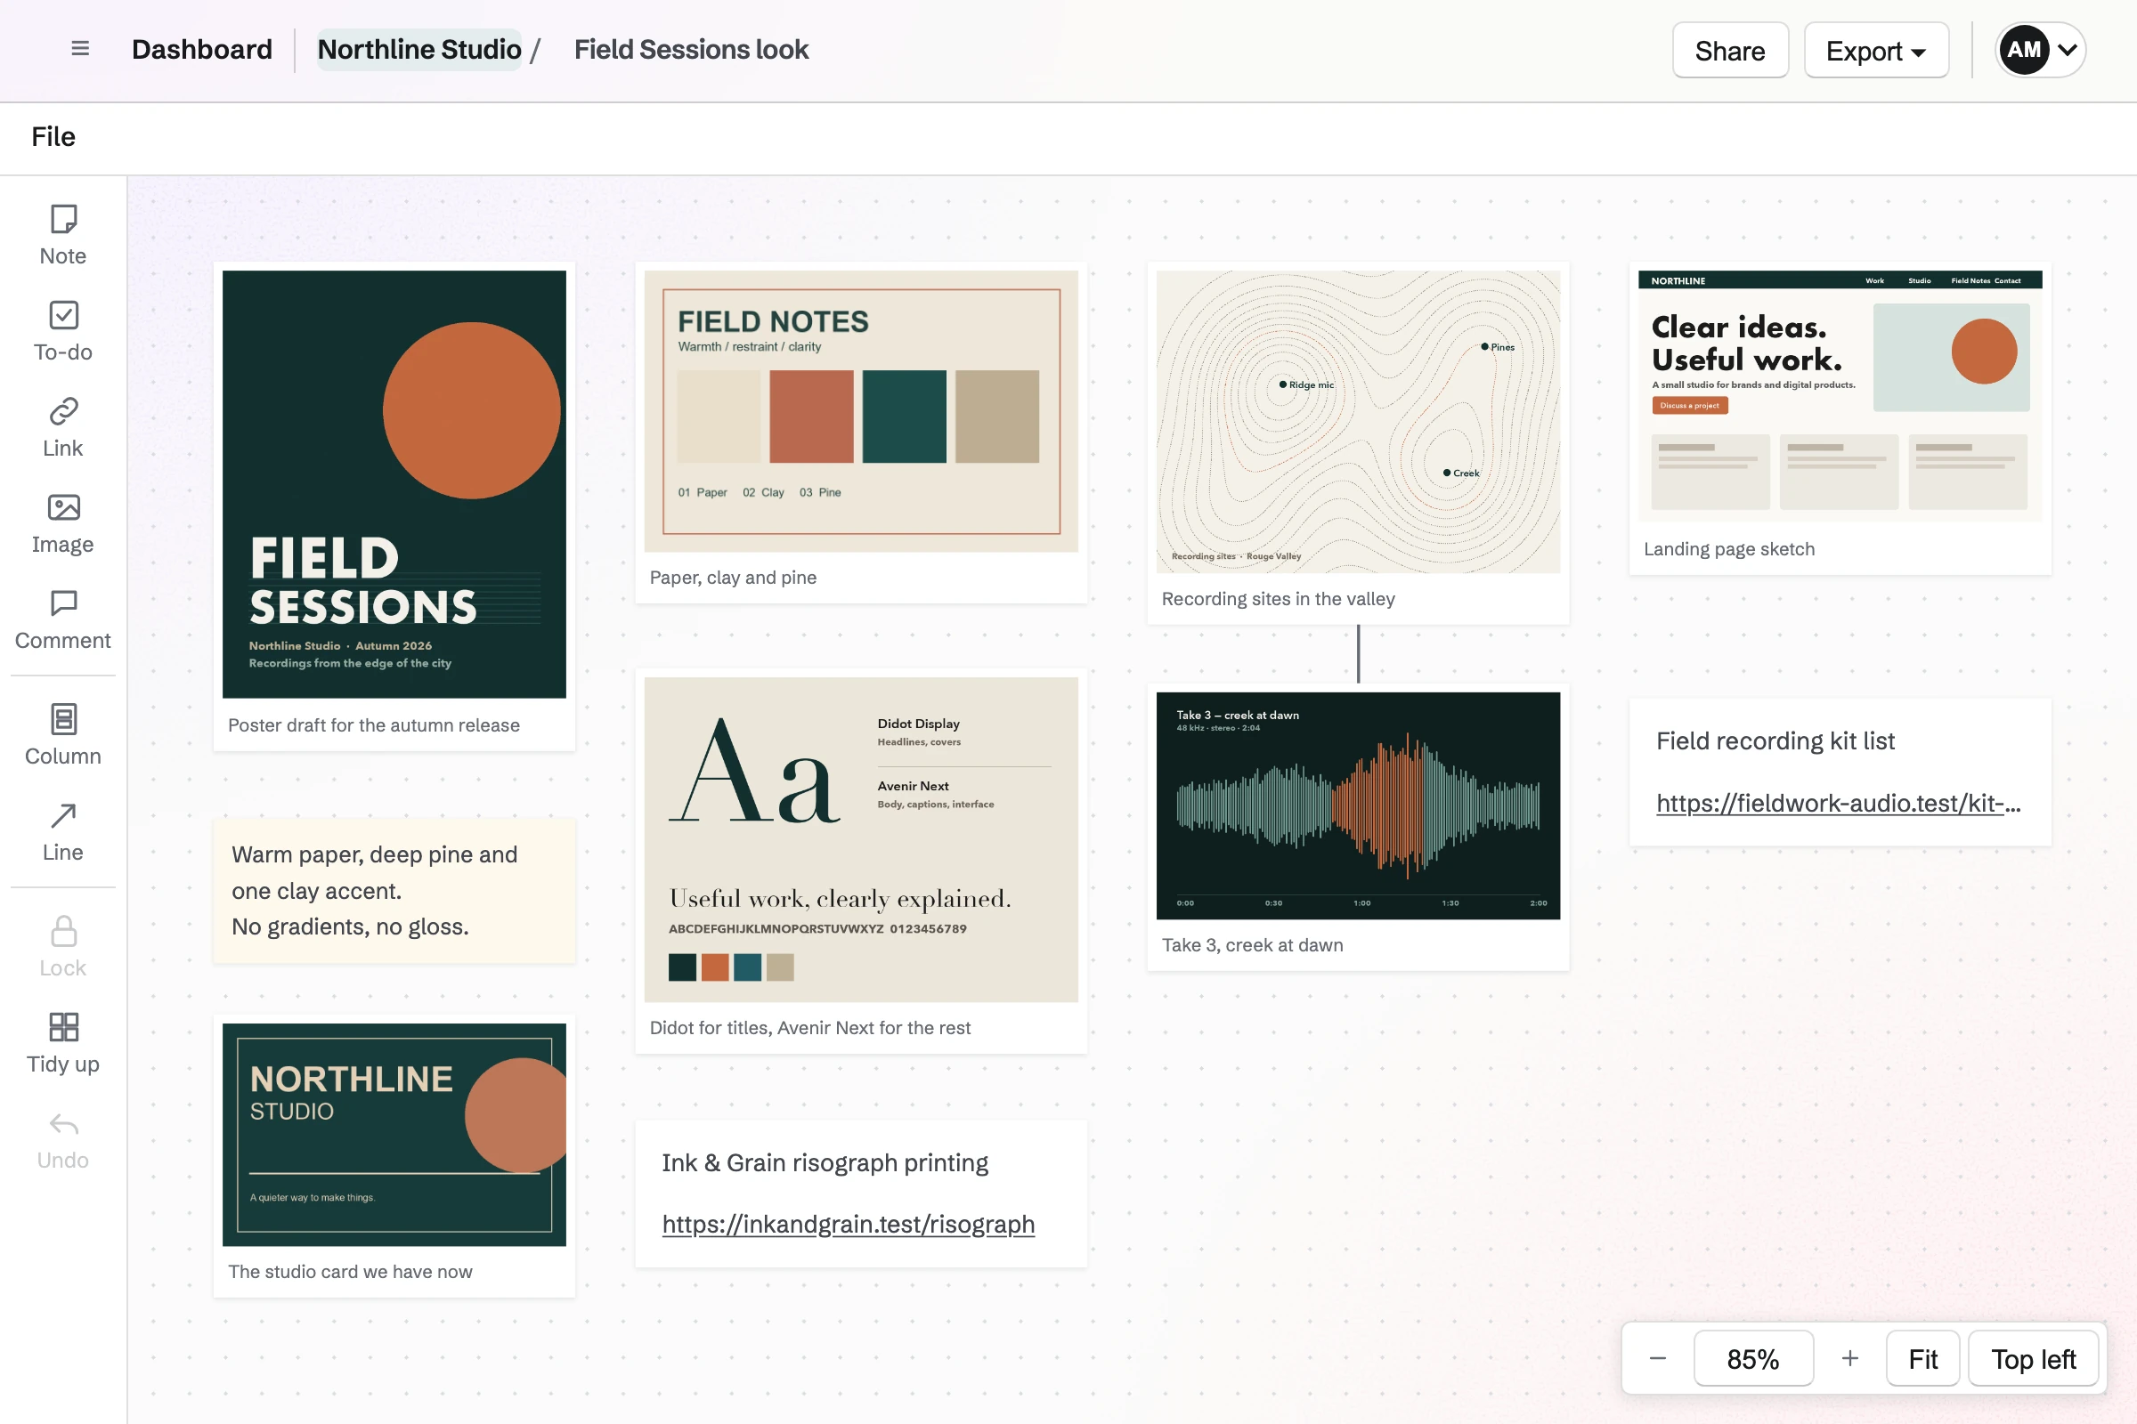
Task: Select the Didot typography specimen image
Action: click(860, 839)
